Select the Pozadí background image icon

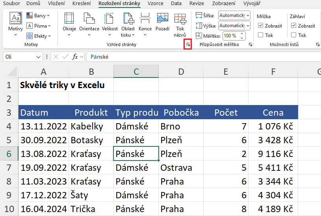162,19
